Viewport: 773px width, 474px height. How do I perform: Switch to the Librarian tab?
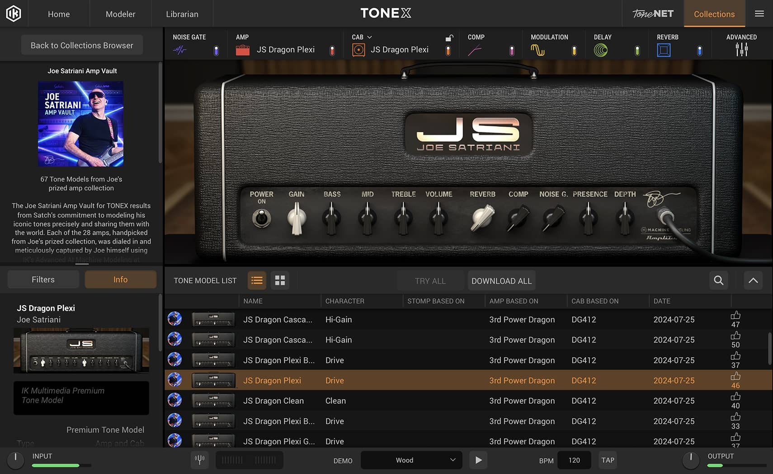[x=182, y=14]
